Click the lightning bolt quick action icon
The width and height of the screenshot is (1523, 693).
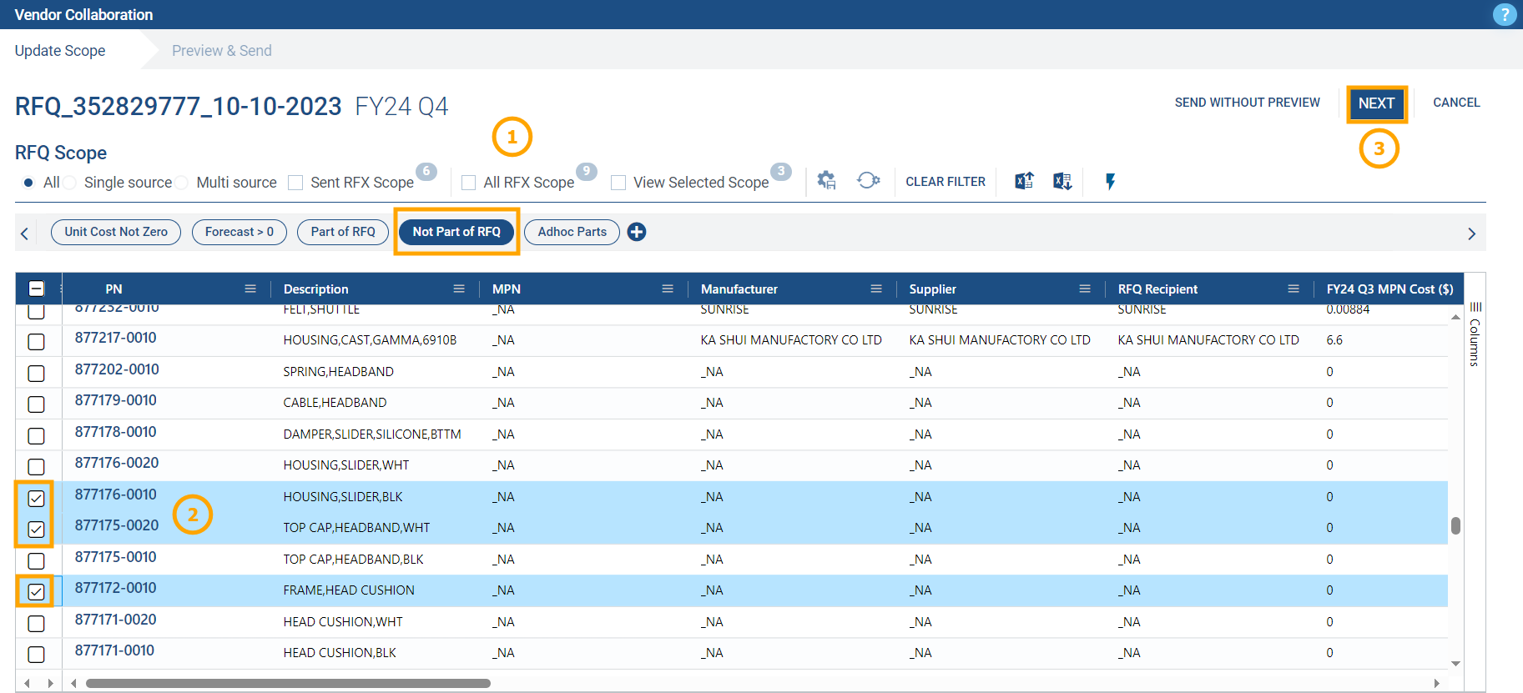coord(1110,181)
